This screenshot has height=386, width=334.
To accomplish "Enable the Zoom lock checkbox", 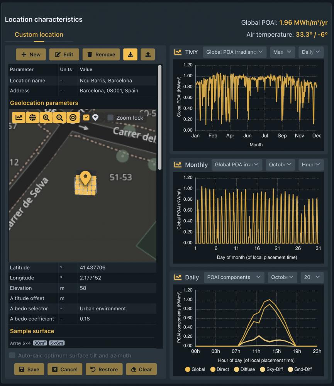I will 110,118.
